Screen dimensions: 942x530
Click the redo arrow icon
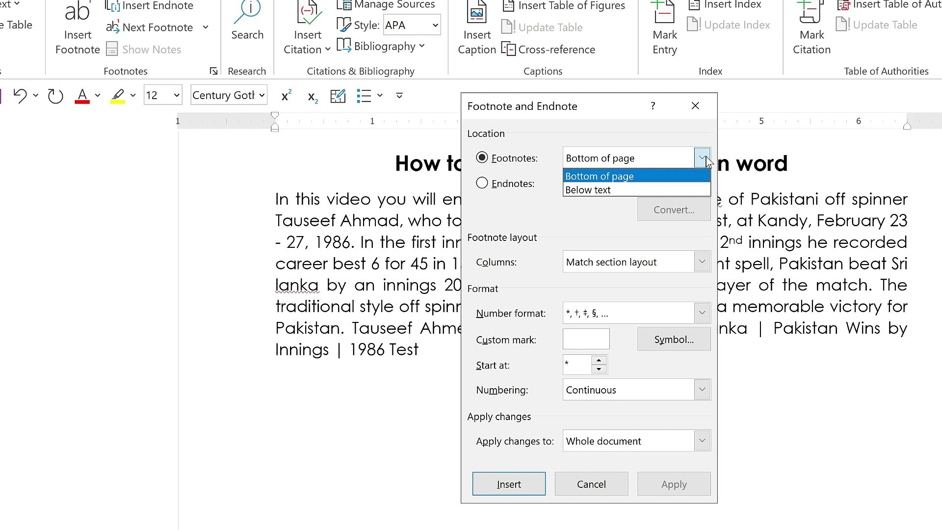click(55, 96)
